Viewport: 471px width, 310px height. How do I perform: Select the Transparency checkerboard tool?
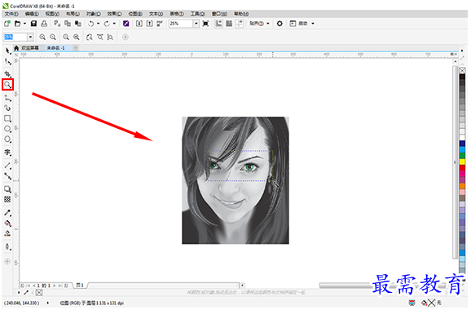click(7, 199)
